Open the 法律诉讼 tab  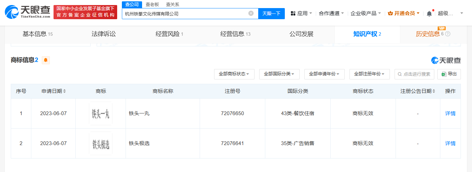tap(104, 34)
